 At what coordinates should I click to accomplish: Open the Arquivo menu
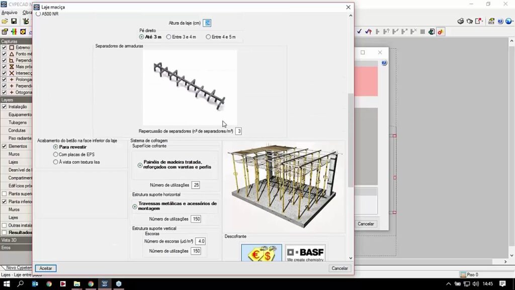tap(9, 13)
